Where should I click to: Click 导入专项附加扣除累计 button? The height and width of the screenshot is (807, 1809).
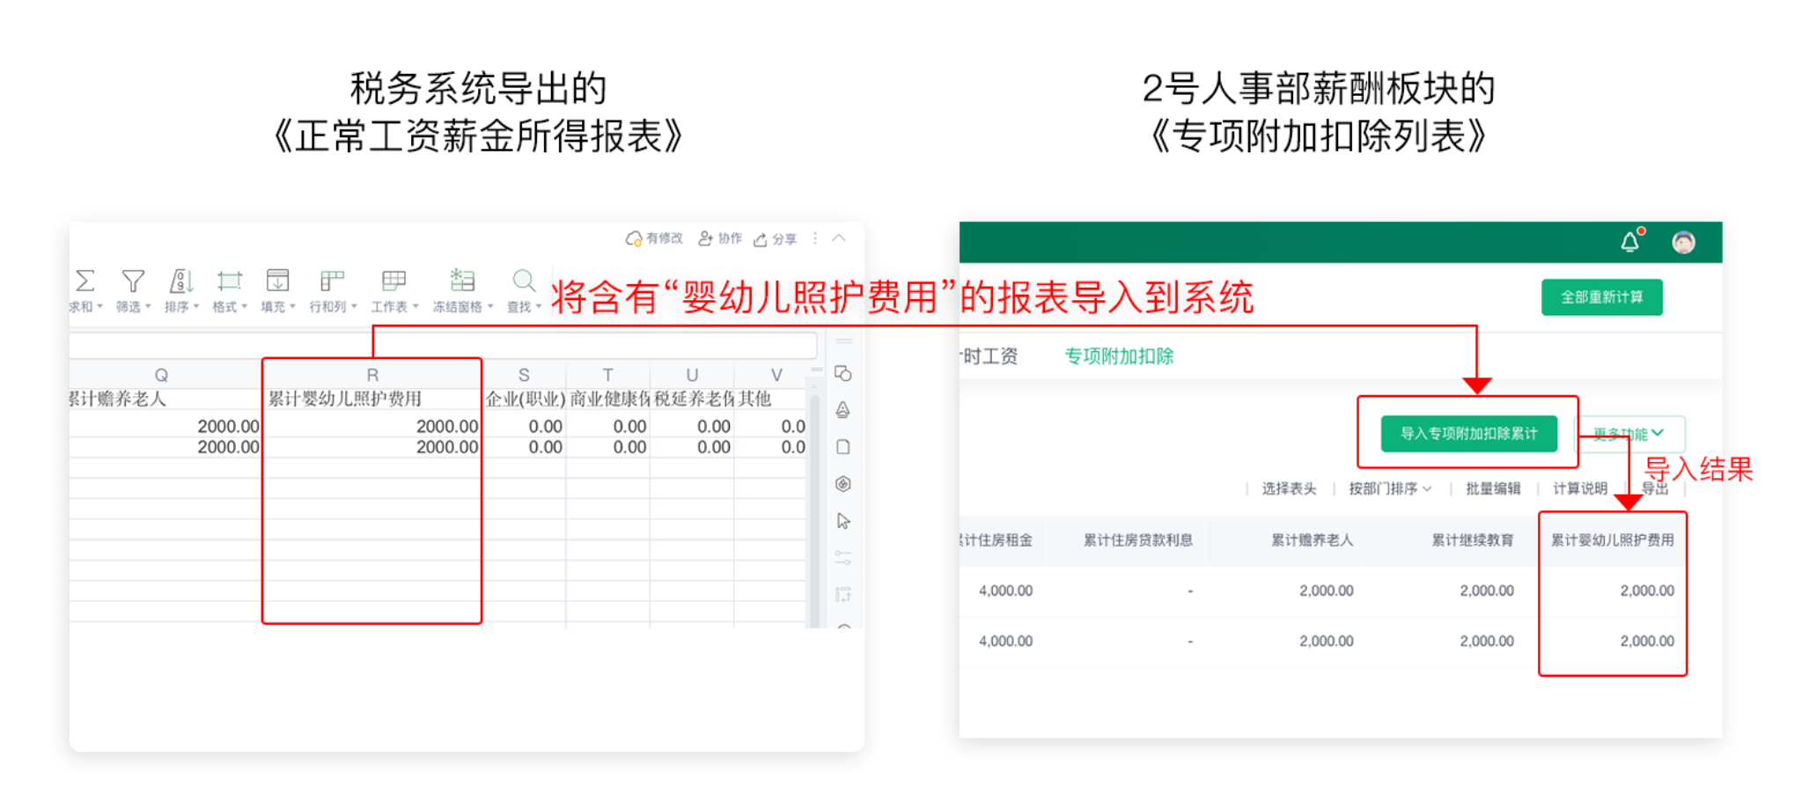[x=1468, y=434]
